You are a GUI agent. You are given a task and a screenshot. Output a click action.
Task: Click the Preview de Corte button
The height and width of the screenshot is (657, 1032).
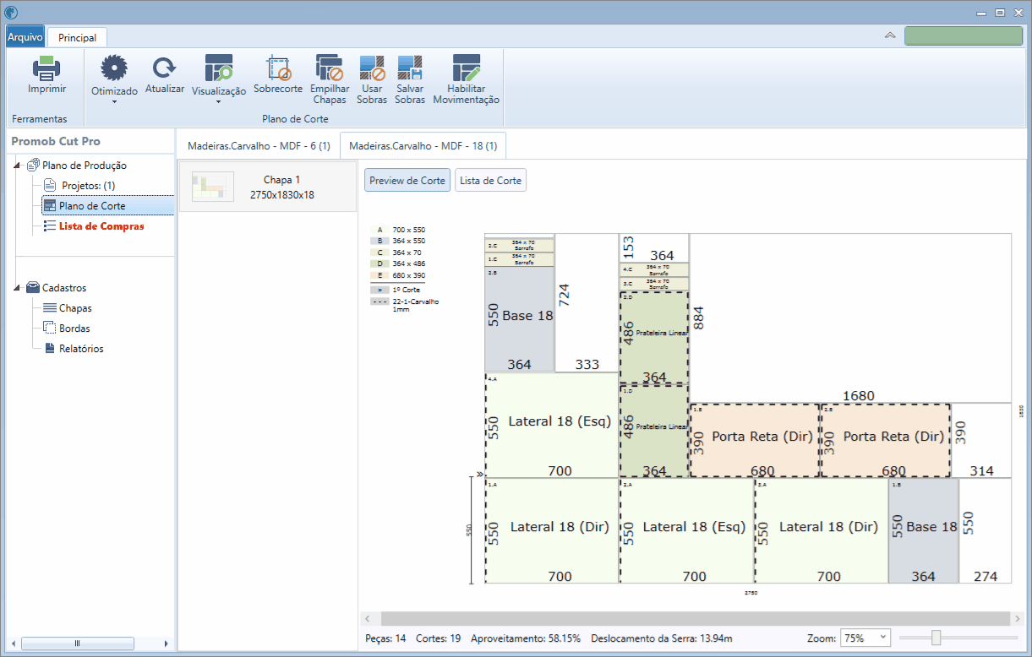click(407, 181)
